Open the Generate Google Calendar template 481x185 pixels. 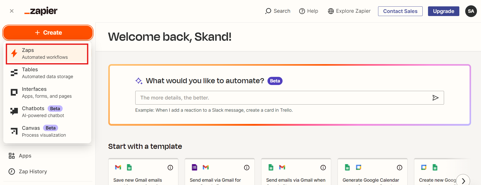(x=372, y=172)
